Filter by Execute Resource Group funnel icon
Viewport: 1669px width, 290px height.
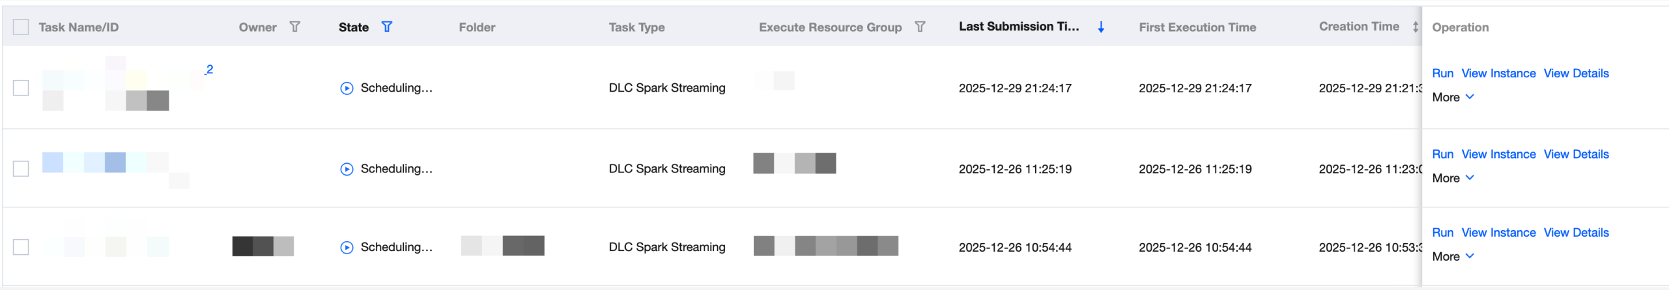[920, 27]
